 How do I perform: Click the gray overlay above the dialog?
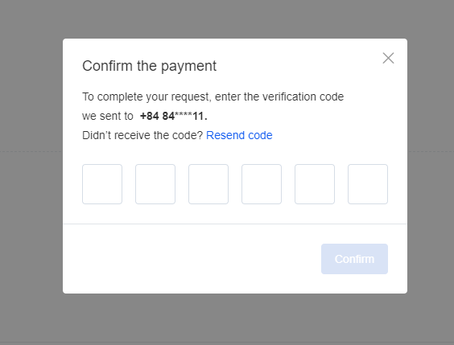227,19
